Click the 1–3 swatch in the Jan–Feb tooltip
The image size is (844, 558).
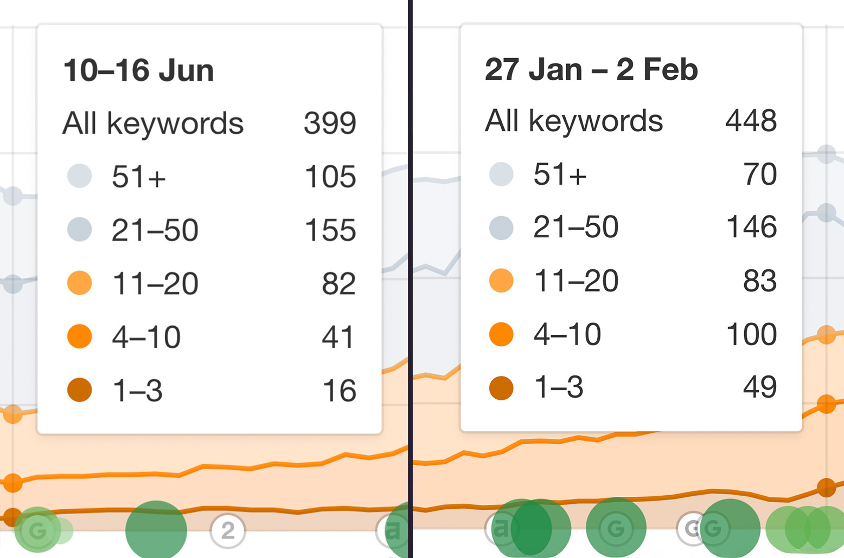pyautogui.click(x=501, y=388)
